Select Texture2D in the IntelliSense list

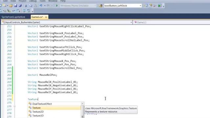pos(54,112)
